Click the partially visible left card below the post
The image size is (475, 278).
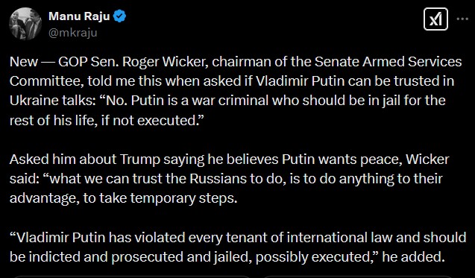pyautogui.click(x=132, y=277)
